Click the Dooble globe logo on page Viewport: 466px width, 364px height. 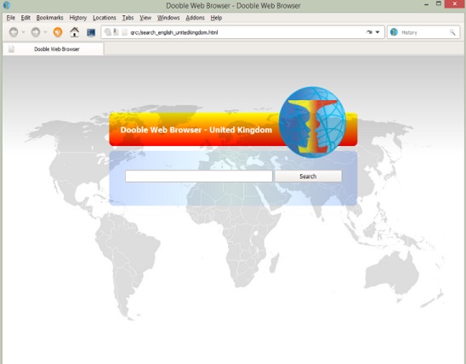312,122
